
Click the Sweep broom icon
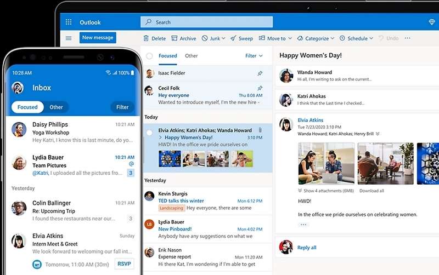pos(233,38)
